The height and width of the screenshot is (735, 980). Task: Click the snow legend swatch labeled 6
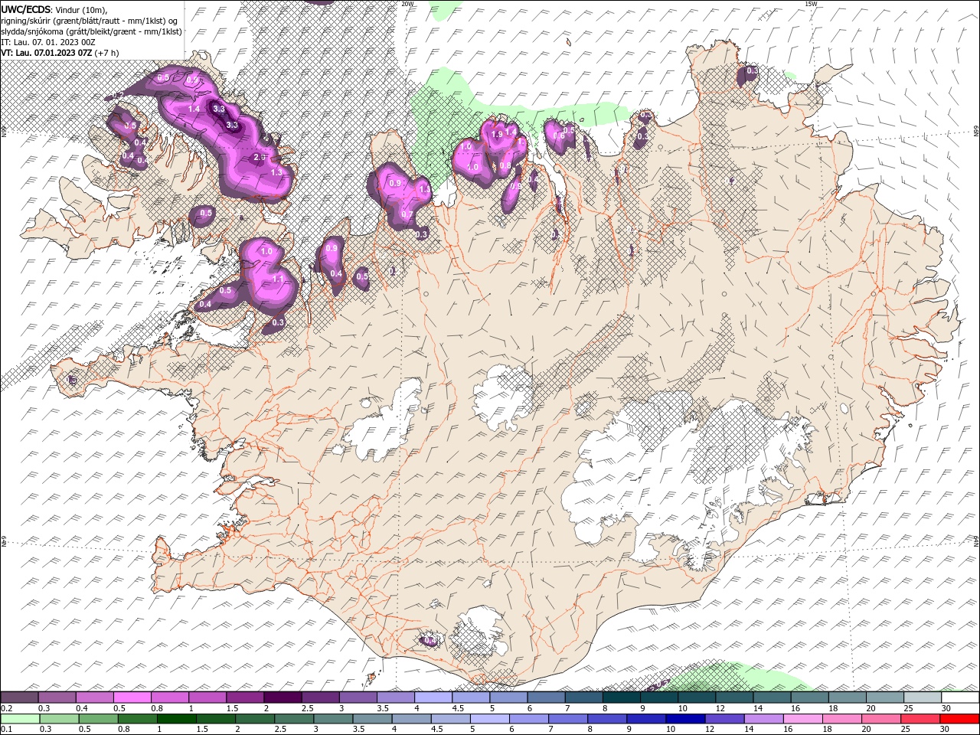click(x=547, y=697)
